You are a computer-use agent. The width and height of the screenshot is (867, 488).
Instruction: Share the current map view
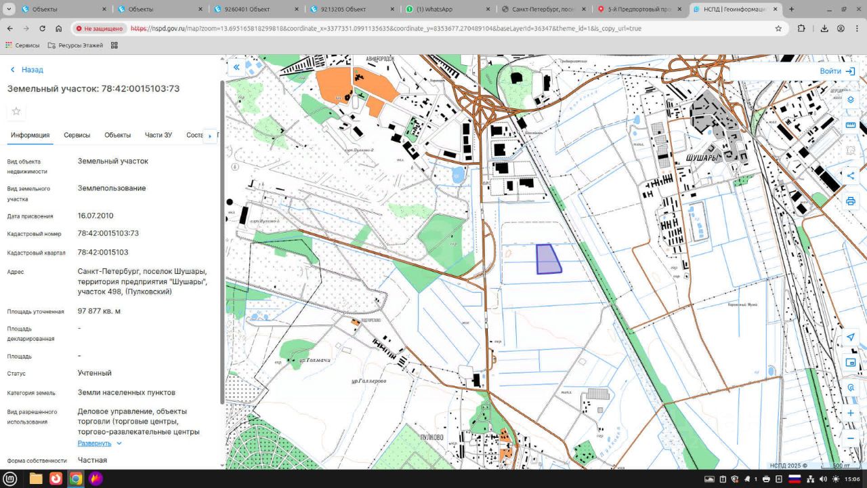pos(851,176)
